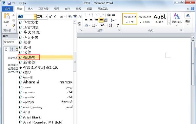Click the Save icon in quick access toolbar
This screenshot has width=196, height=124.
[9, 3]
